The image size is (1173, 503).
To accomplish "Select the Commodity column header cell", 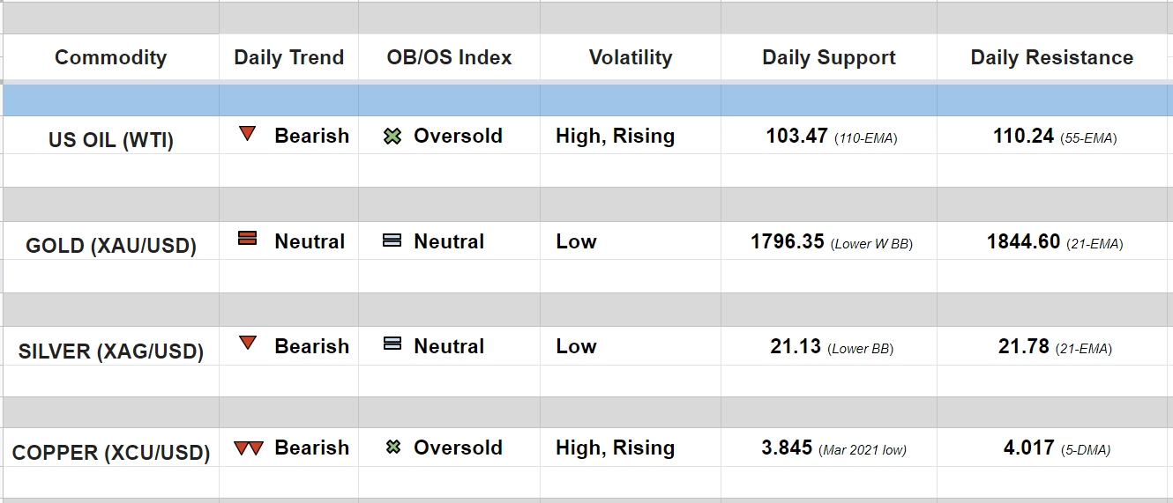I will 110,58.
